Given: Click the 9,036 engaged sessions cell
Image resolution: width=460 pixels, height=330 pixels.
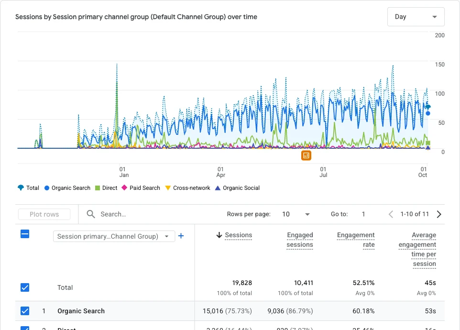Looking at the screenshot, I should pos(290,311).
